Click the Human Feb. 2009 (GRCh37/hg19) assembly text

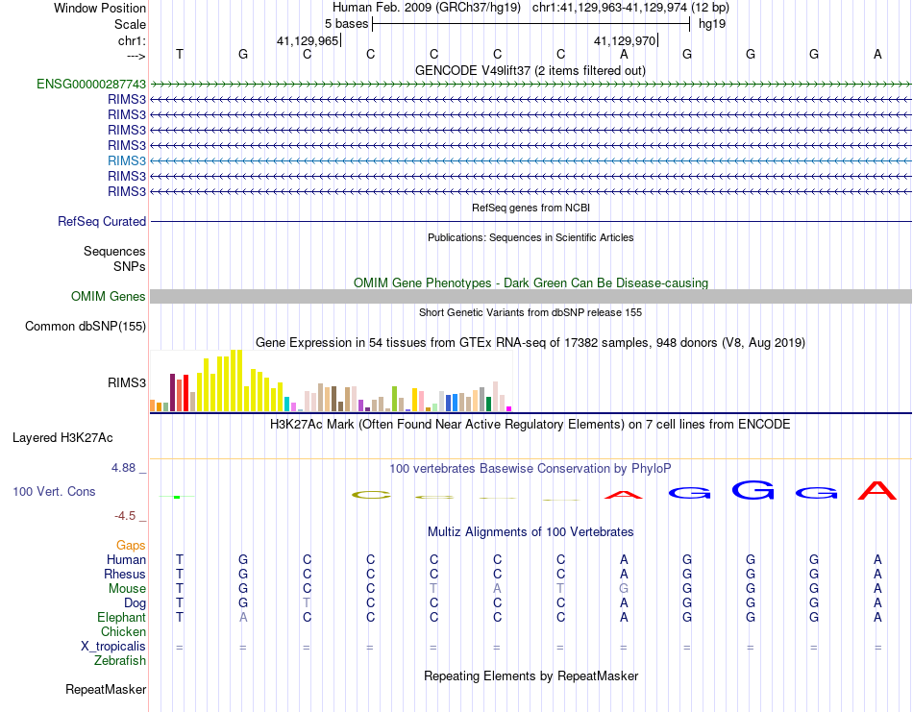point(426,8)
